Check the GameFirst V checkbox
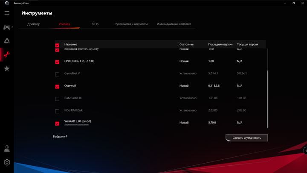The width and height of the screenshot is (307, 173). click(57, 74)
